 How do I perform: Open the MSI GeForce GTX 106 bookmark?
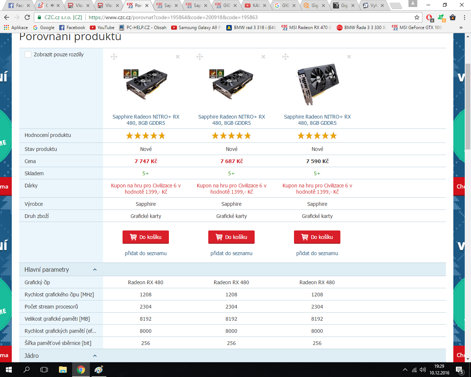[417, 28]
